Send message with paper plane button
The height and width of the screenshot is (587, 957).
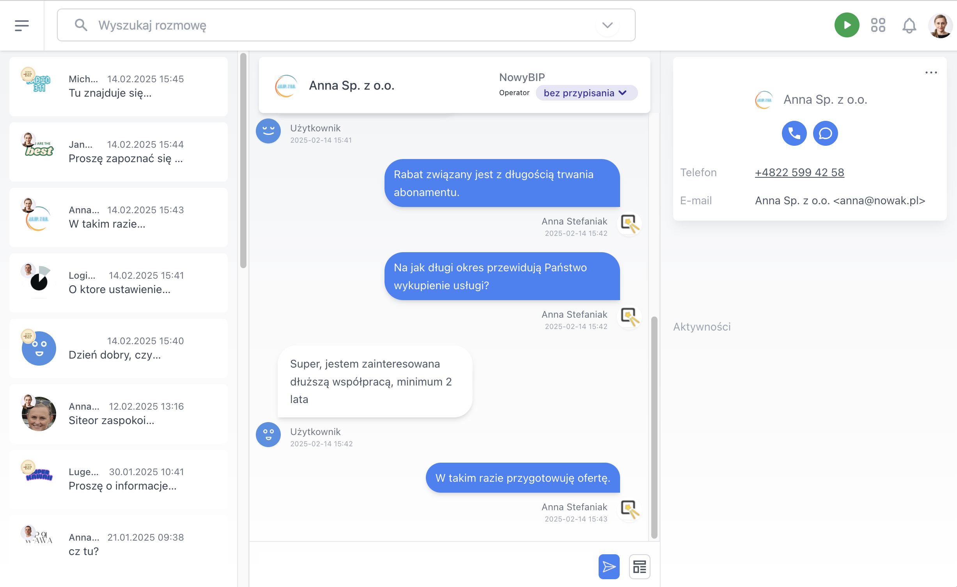[x=609, y=566]
